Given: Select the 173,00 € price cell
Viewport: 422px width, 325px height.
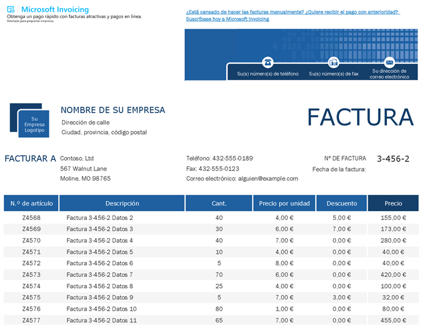Looking at the screenshot, I should [x=393, y=229].
